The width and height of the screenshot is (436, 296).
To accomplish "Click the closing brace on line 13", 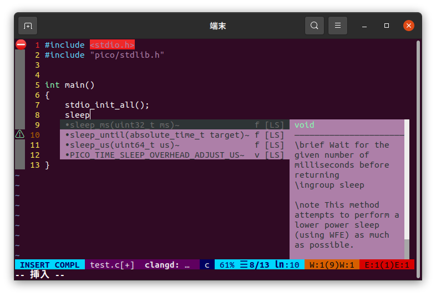I will tap(47, 165).
